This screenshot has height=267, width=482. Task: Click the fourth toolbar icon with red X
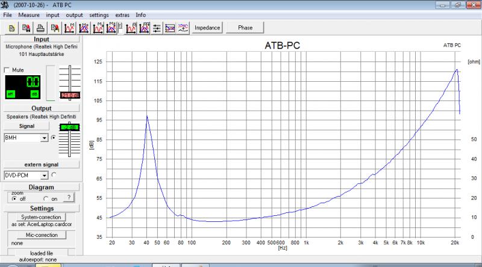[55, 28]
